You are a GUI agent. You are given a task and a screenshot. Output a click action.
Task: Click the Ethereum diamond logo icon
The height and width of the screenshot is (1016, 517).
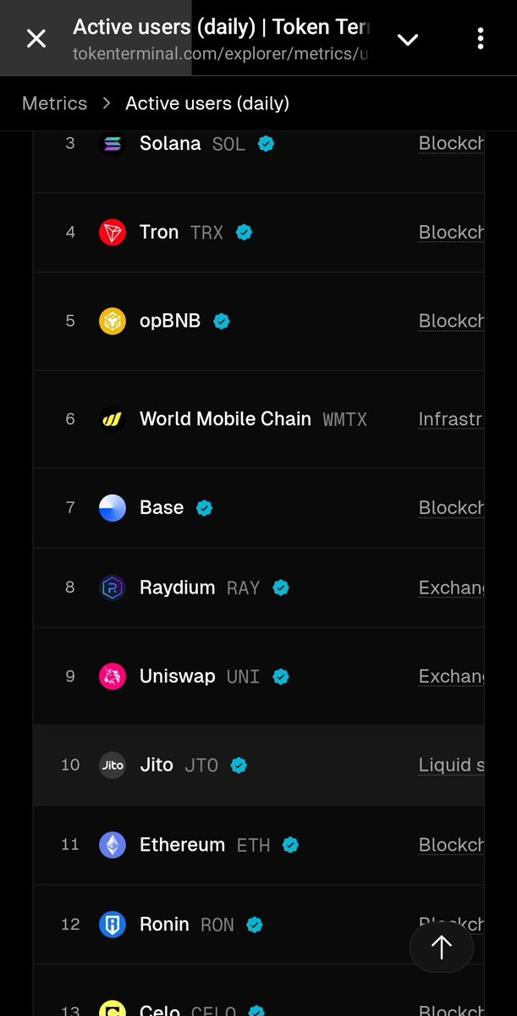coord(113,845)
